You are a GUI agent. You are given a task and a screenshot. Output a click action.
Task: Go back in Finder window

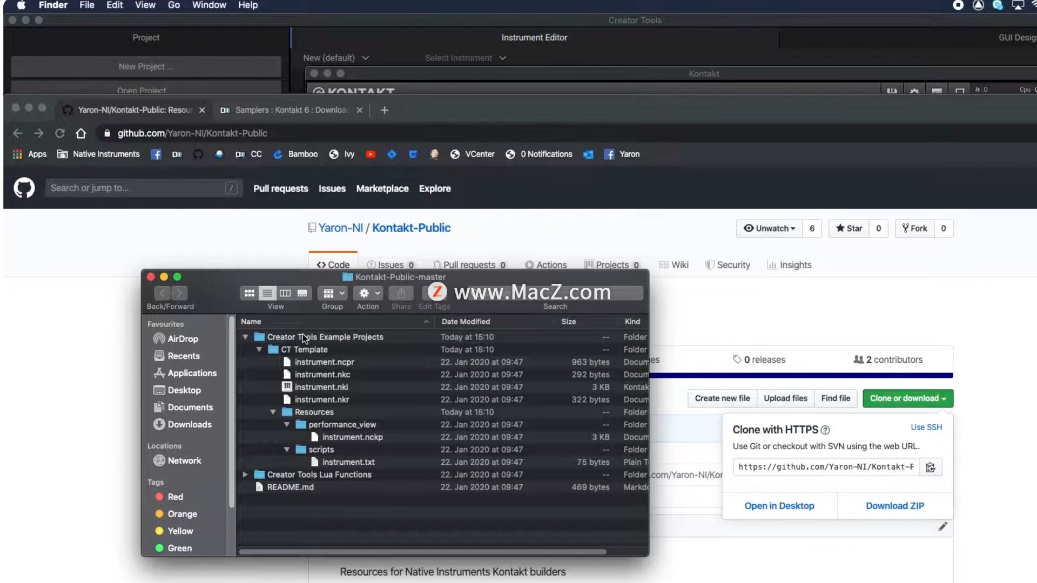tap(162, 293)
